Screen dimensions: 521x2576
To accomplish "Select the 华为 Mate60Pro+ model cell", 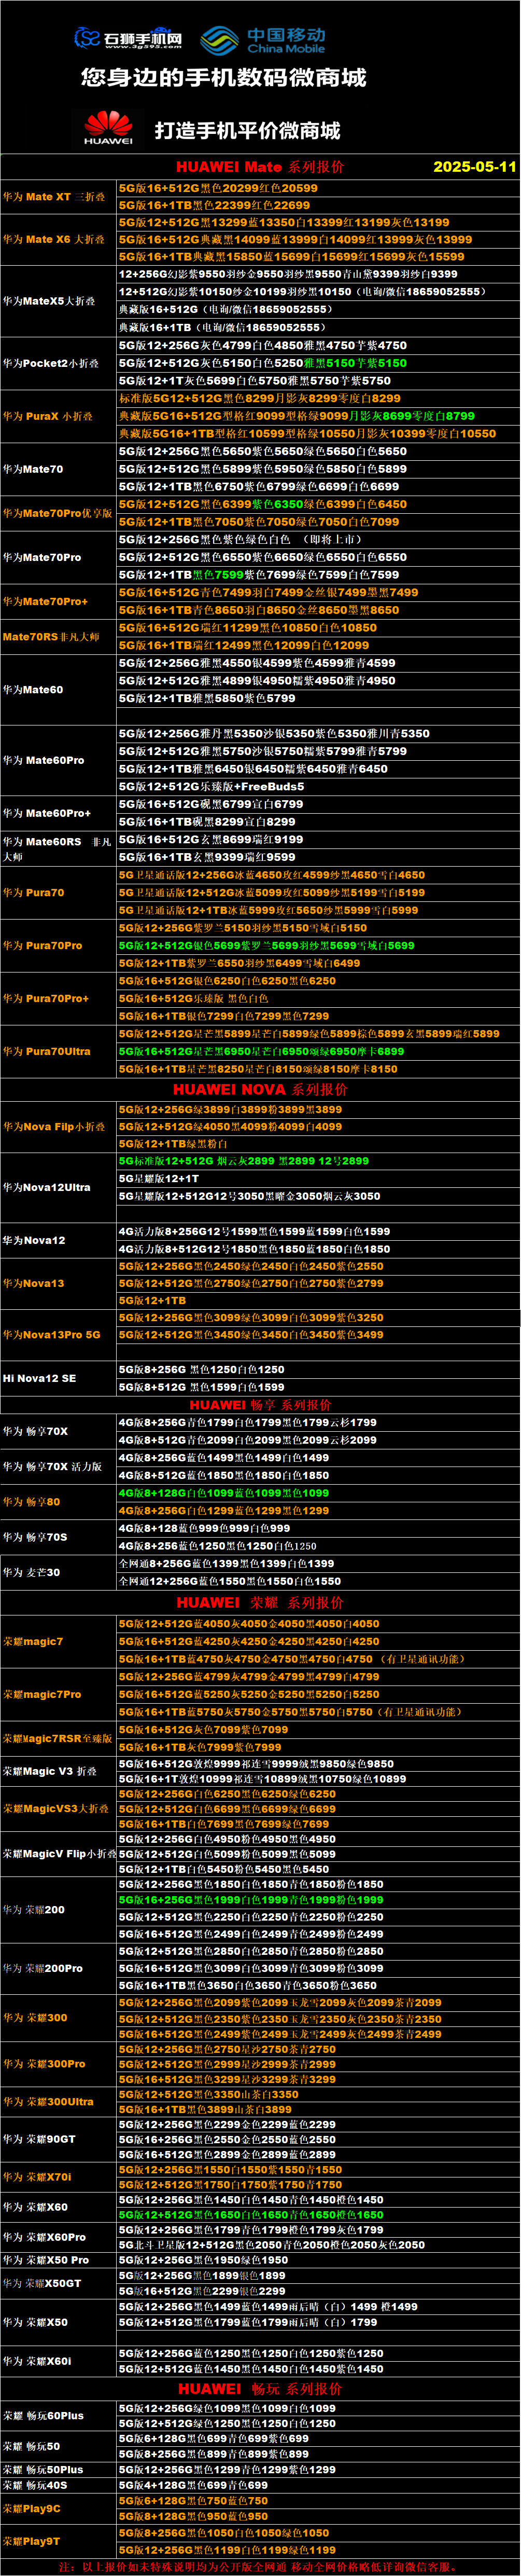I will (x=58, y=813).
